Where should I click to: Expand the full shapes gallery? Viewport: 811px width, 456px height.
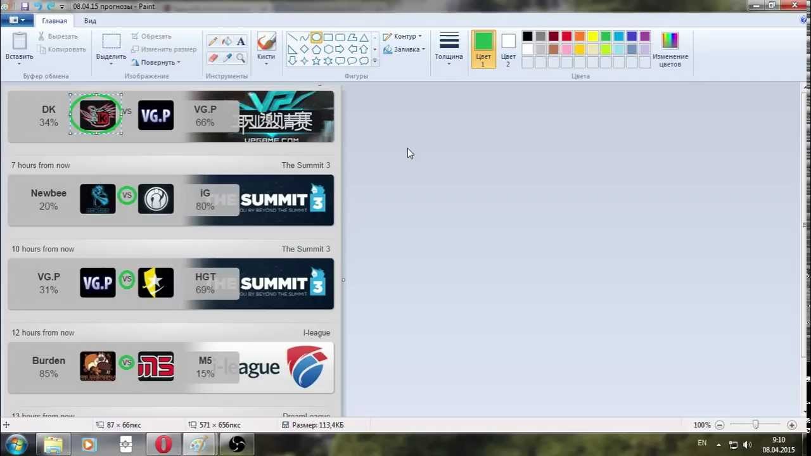coord(375,61)
